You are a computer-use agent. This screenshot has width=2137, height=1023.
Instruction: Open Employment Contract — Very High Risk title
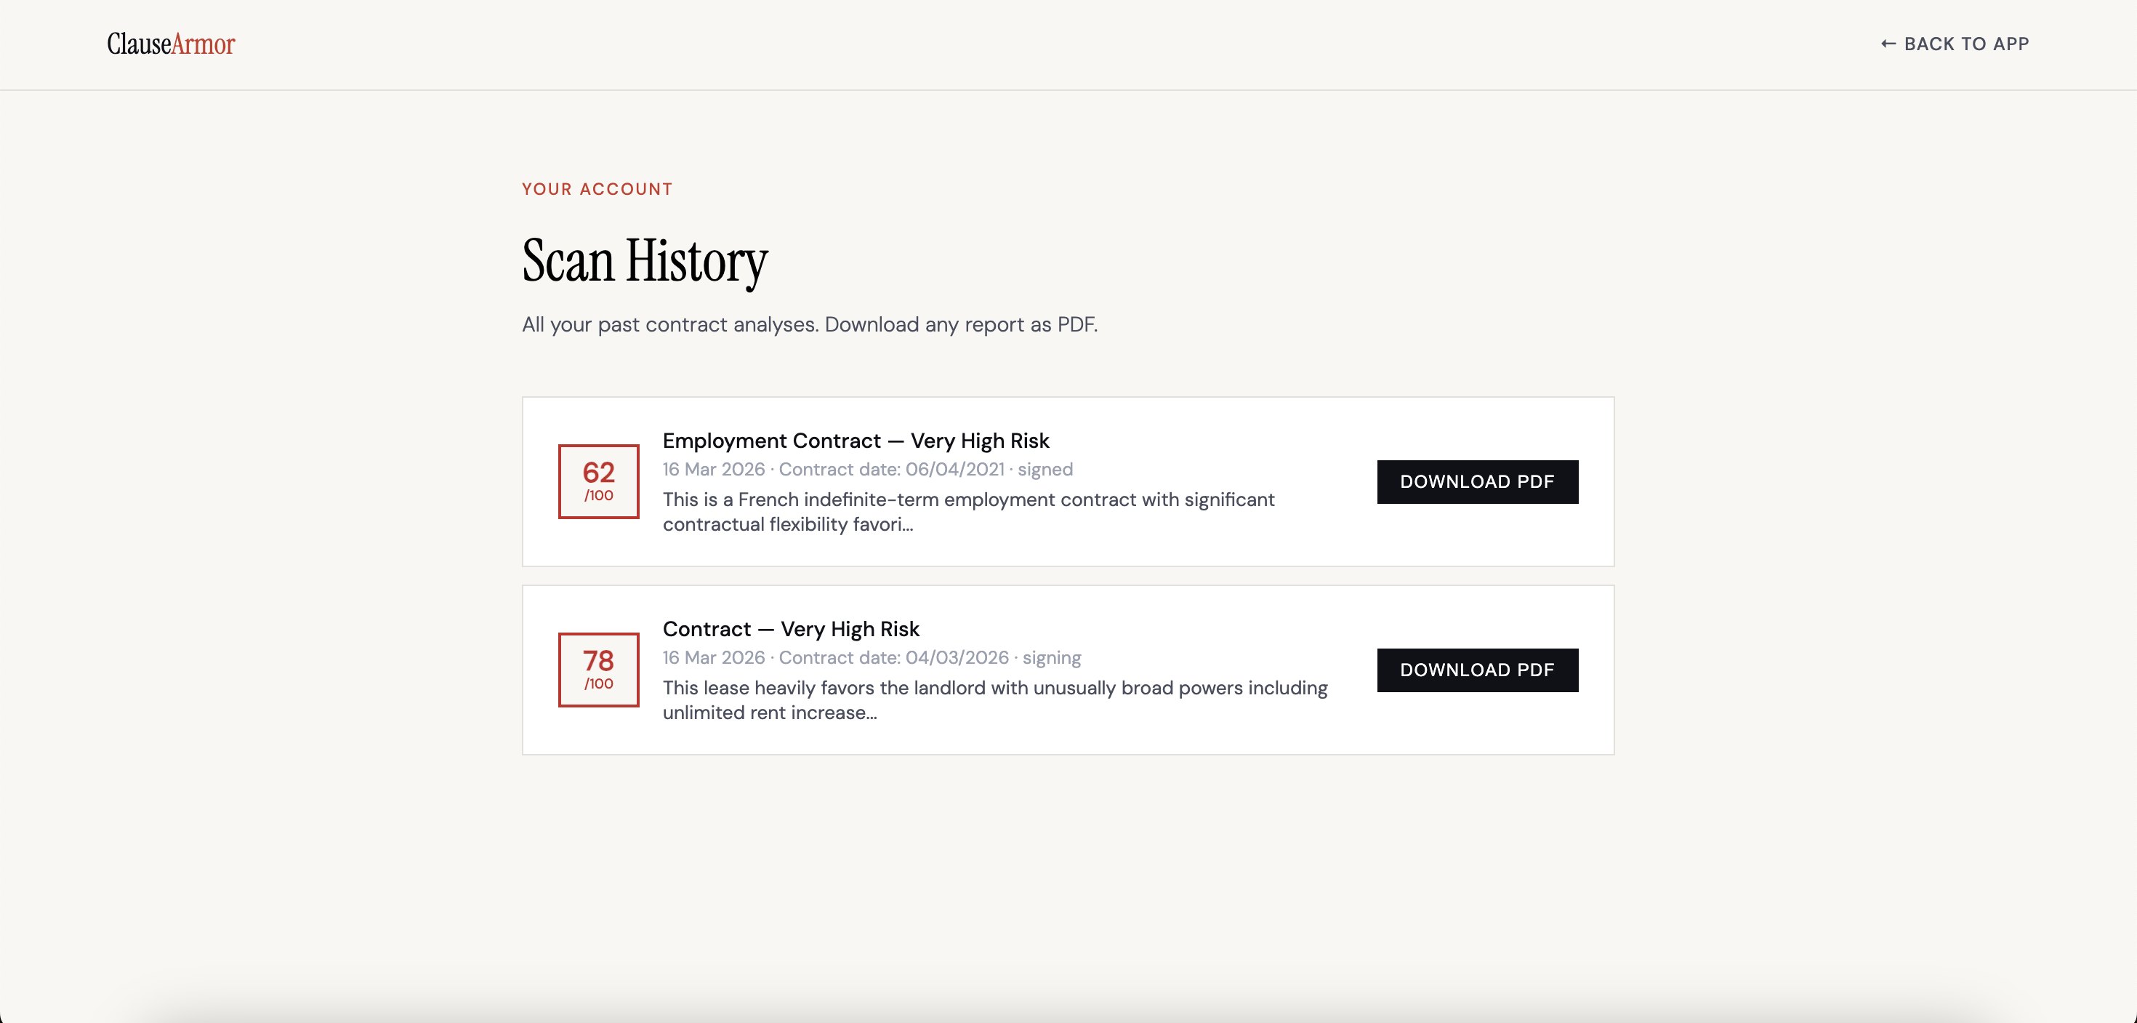tap(856, 441)
